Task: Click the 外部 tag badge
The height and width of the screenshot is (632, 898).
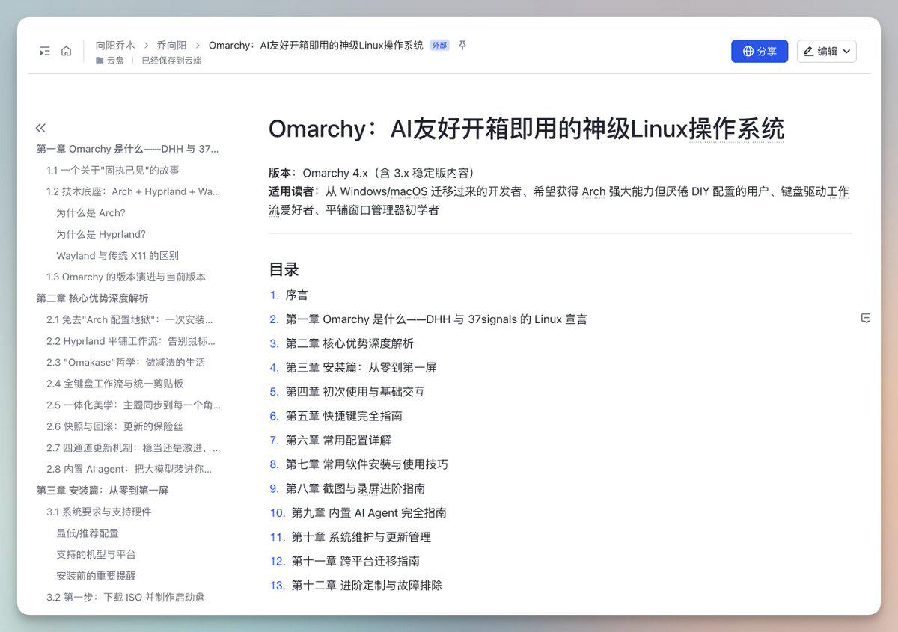Action: (x=439, y=46)
